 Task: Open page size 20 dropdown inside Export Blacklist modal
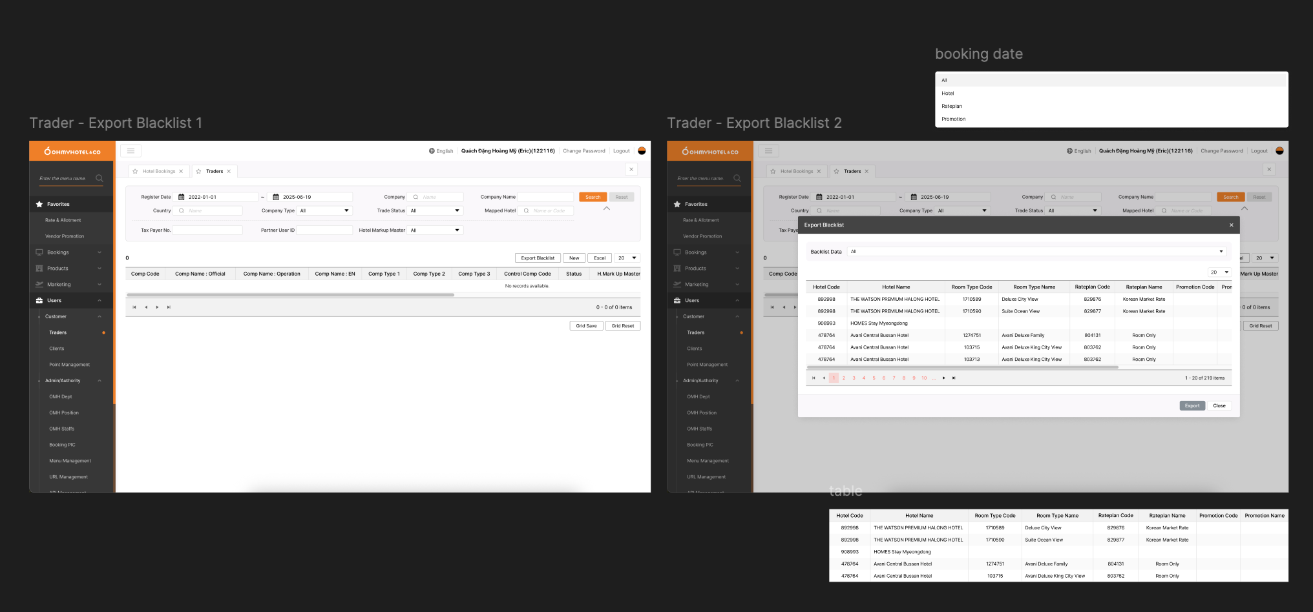1219,272
